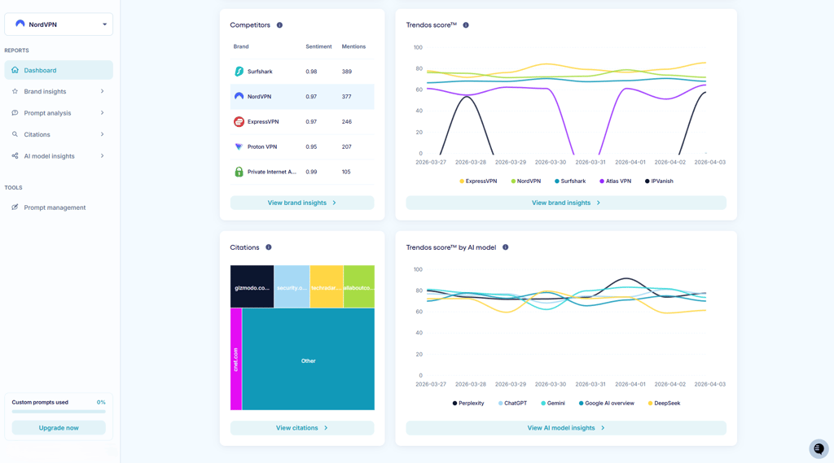Toggle Perplexity legend item
The image size is (834, 463).
[468, 404]
